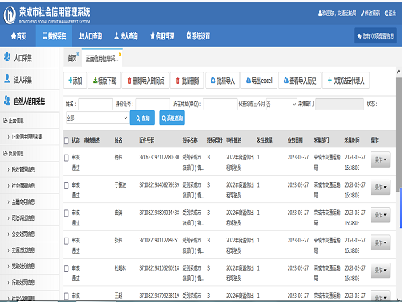Screen dimensions: 402x302
Task: Expand the 交通违法信息 sidebar item
Action: click(23, 250)
